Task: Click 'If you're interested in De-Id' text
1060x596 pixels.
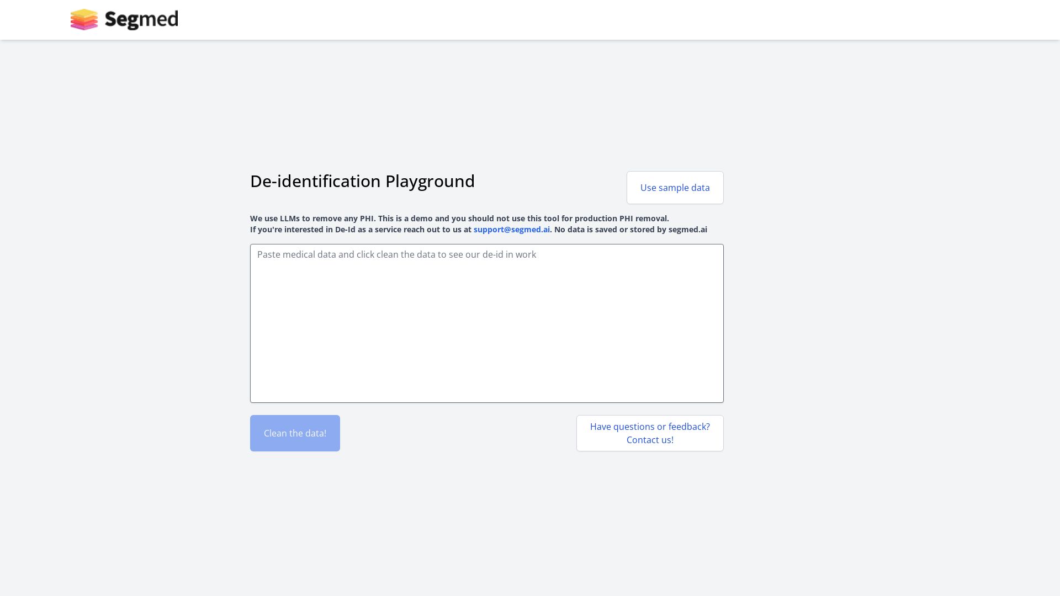Action: click(x=303, y=230)
